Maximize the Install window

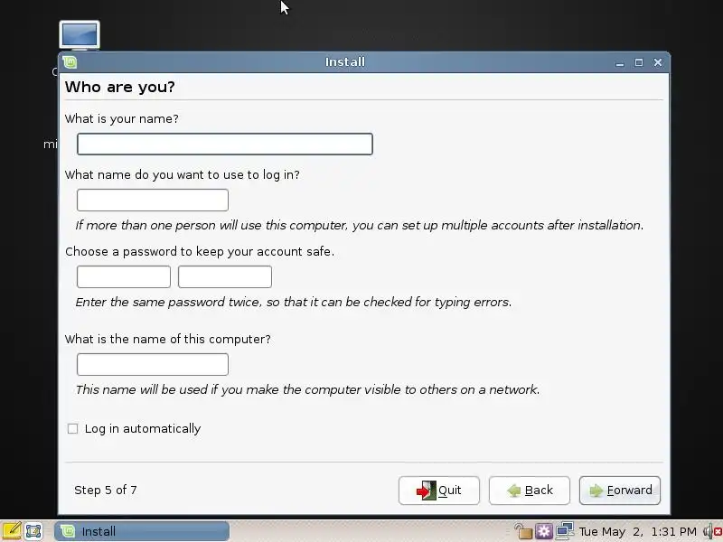coord(639,62)
